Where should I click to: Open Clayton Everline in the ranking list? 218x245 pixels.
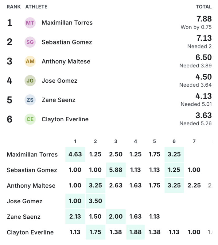[65, 119]
